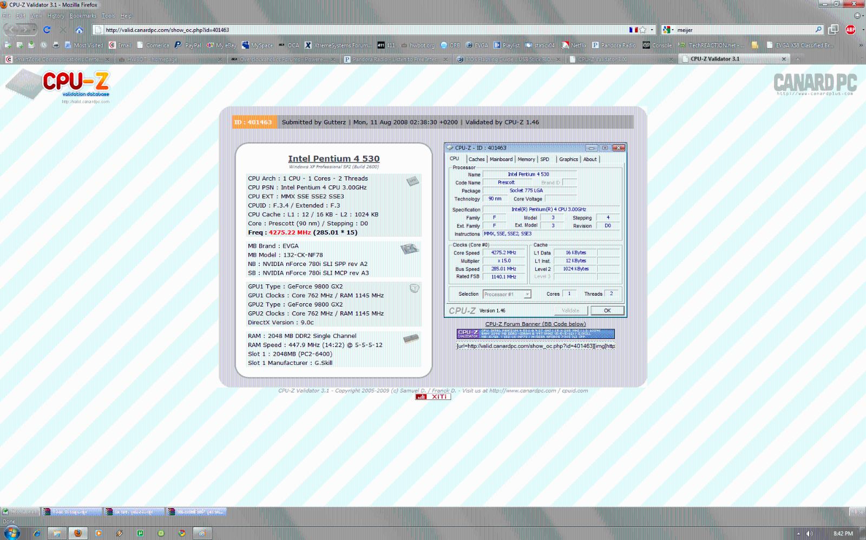
Task: Click the OK button in CPU-Z window
Action: coord(607,311)
